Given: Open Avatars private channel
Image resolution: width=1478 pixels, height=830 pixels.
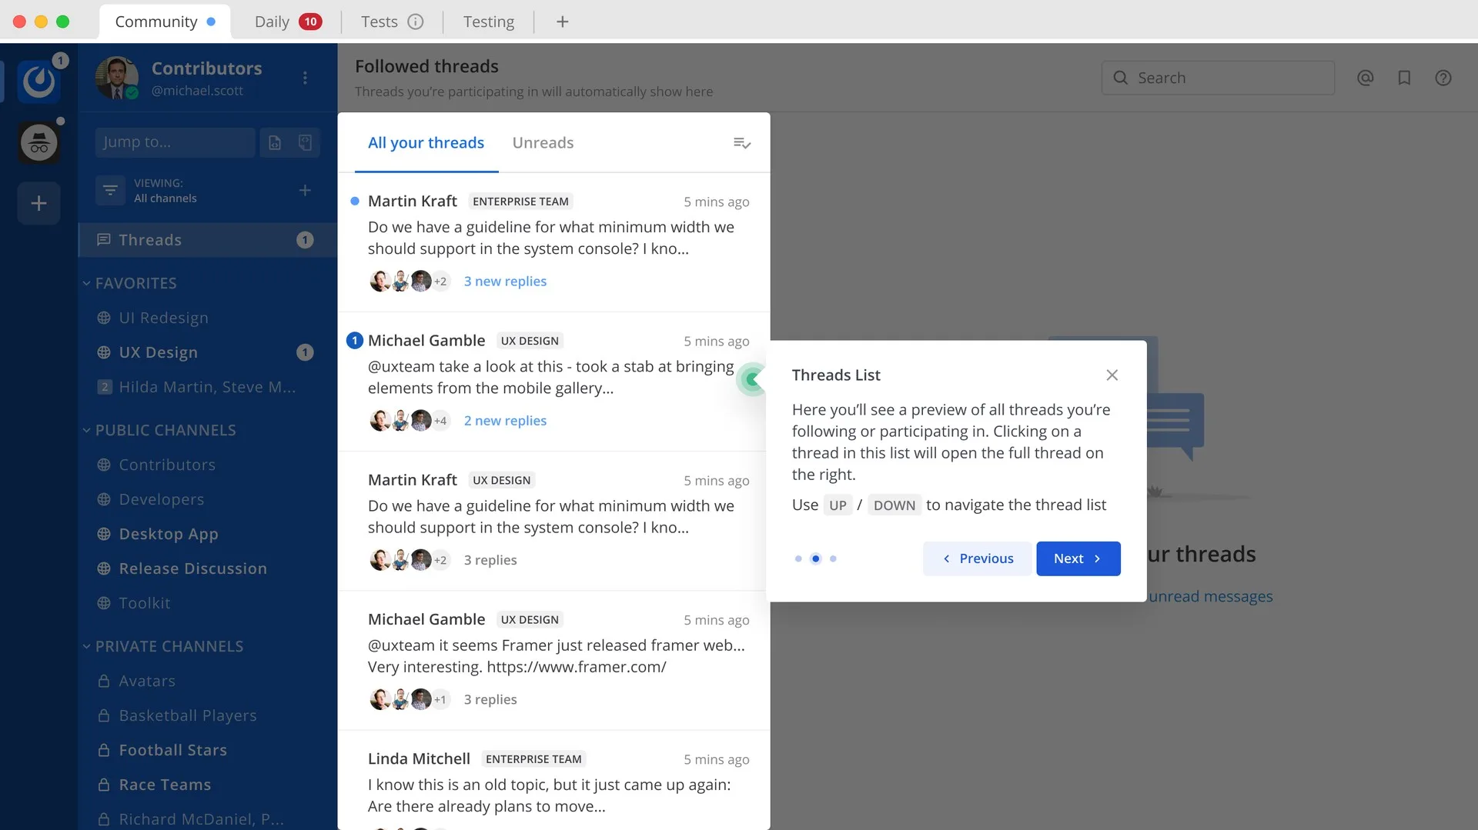Looking at the screenshot, I should (x=208, y=681).
